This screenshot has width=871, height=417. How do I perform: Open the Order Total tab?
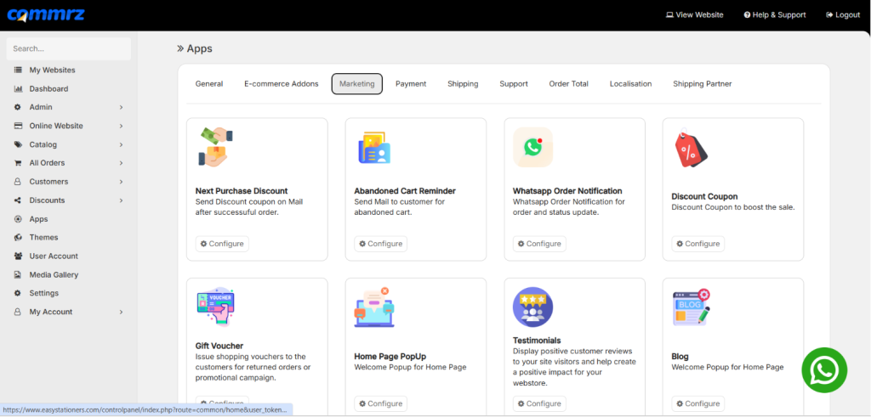(569, 84)
